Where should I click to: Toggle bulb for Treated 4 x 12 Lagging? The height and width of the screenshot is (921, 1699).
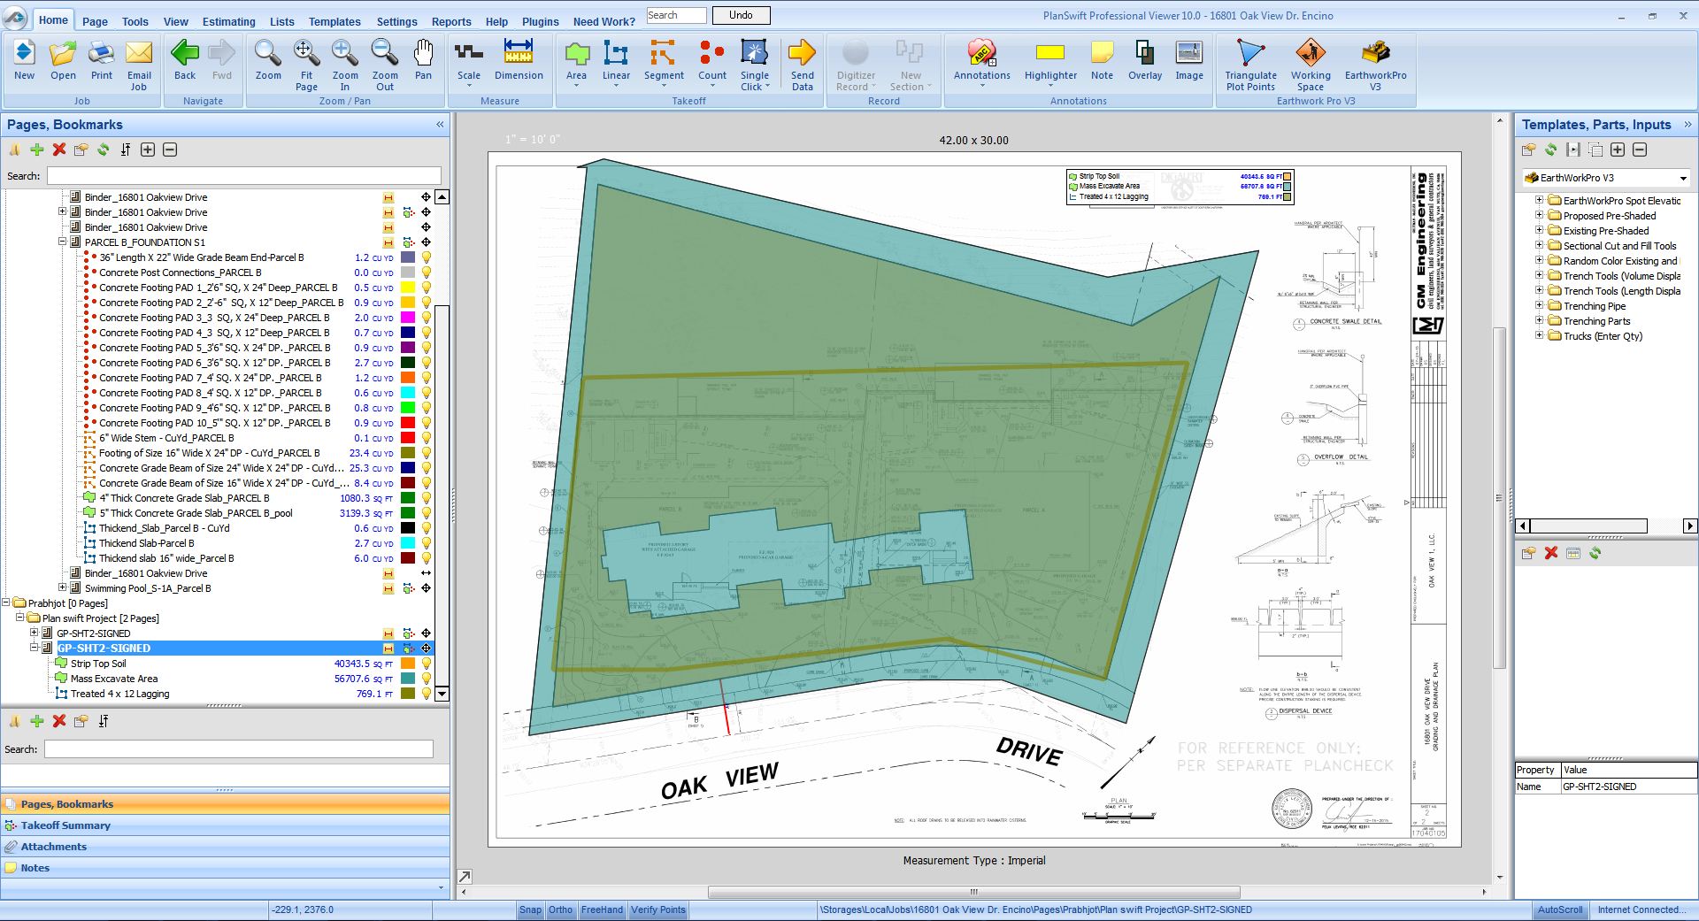[427, 694]
